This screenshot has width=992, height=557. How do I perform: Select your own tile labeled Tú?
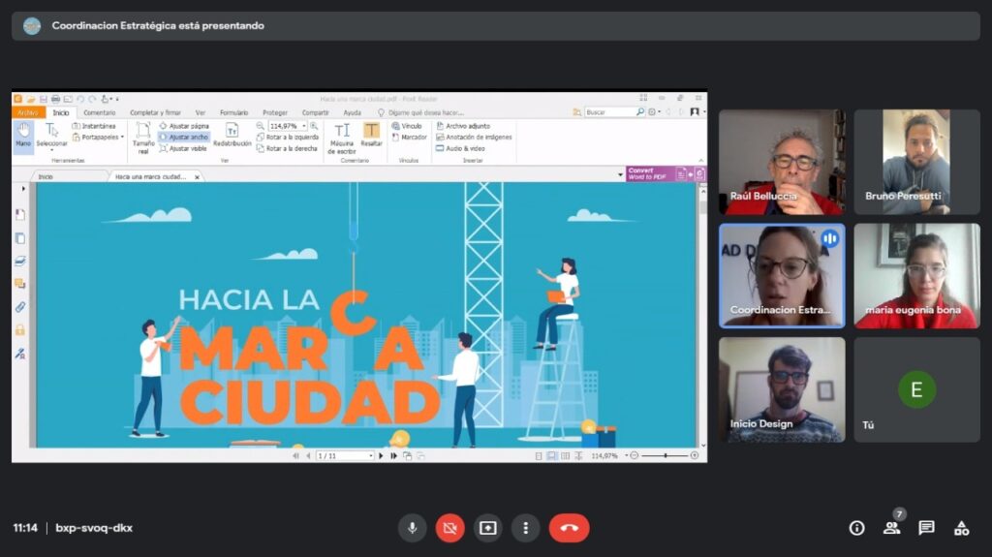click(x=916, y=389)
